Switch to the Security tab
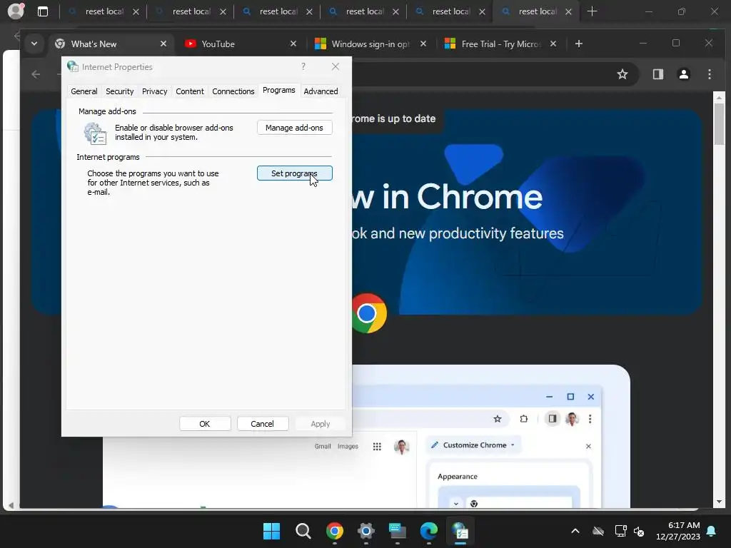The height and width of the screenshot is (548, 731). point(120,91)
